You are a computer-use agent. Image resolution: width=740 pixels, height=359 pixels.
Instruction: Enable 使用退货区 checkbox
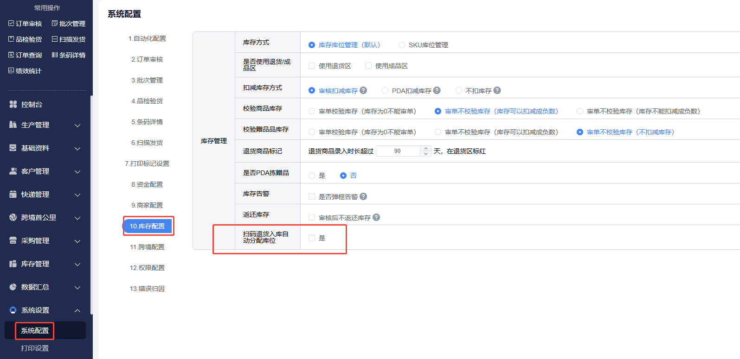coord(312,66)
